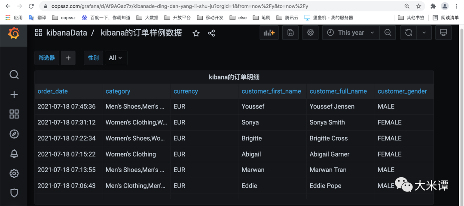
Task: Click the Women's Clothing cell in Abigail's row
Action: [137, 154]
